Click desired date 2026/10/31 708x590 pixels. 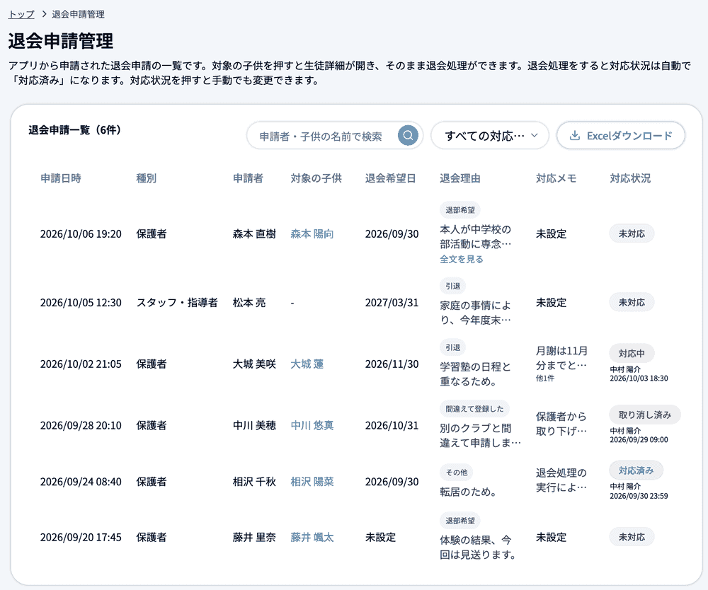(392, 425)
